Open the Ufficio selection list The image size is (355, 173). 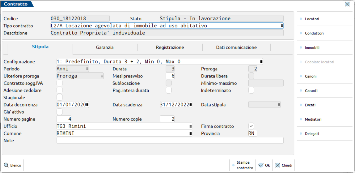190,126
